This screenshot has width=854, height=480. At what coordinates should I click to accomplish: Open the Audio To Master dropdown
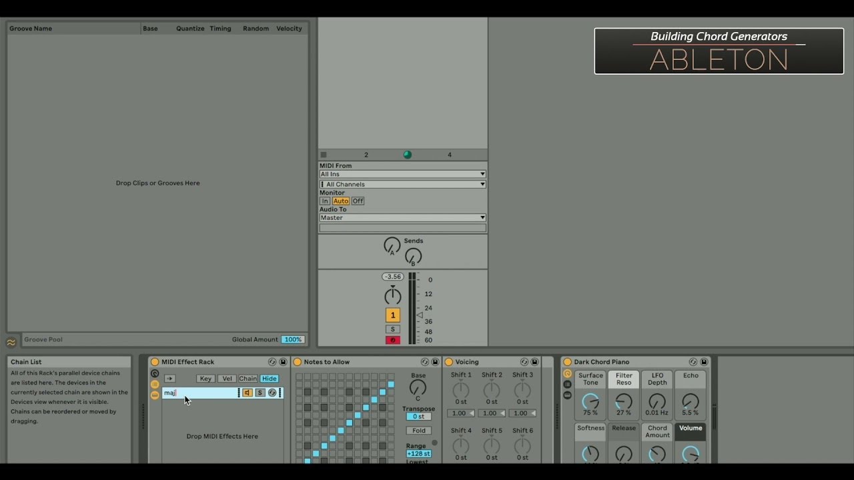tap(402, 217)
